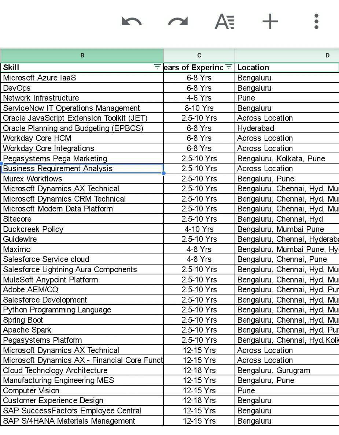This screenshot has height=435, width=339.
Task: Tap the redo arrow icon
Action: pyautogui.click(x=178, y=21)
